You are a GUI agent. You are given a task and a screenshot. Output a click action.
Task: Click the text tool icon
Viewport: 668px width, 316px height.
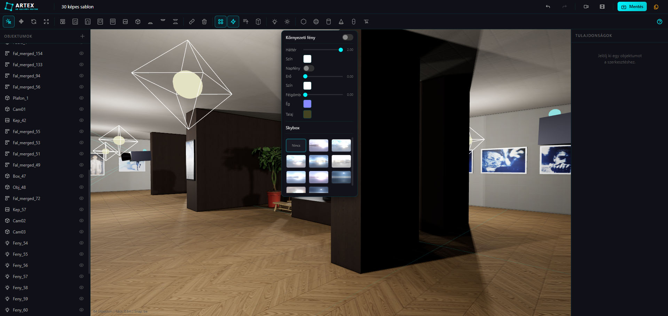366,22
